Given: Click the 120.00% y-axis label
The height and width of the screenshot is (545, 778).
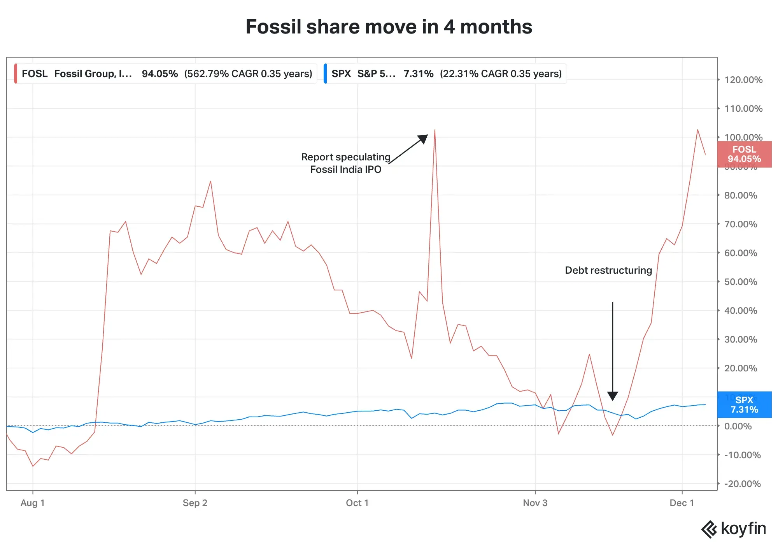Looking at the screenshot, I should [743, 80].
